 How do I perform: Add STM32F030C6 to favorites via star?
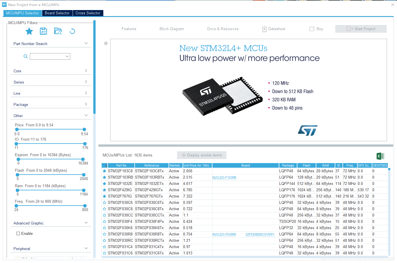tap(104, 203)
